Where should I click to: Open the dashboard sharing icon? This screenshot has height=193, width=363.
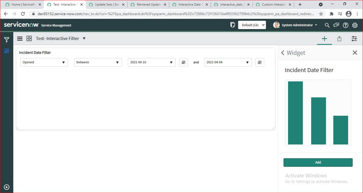(339, 38)
